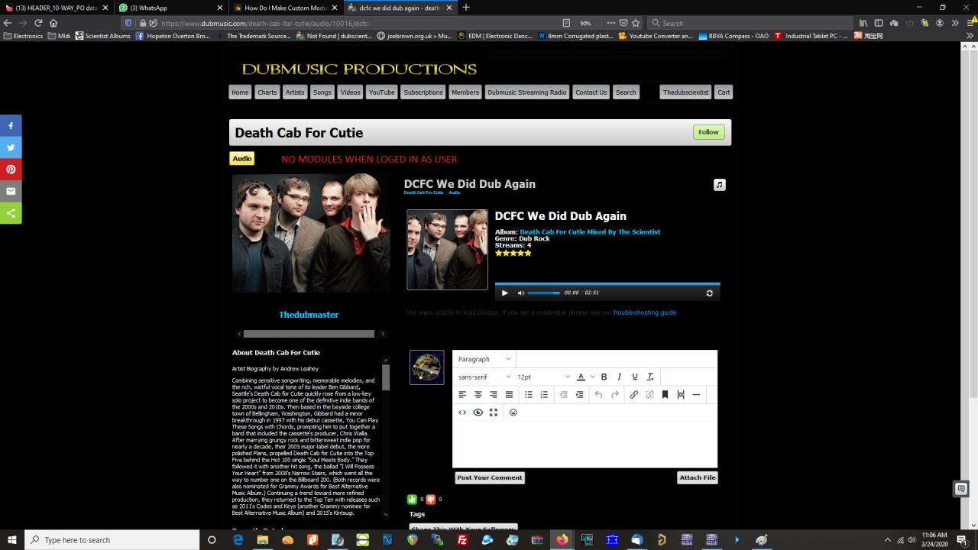This screenshot has width=978, height=550.
Task: Remove link with the unlink icon
Action: coord(649,395)
